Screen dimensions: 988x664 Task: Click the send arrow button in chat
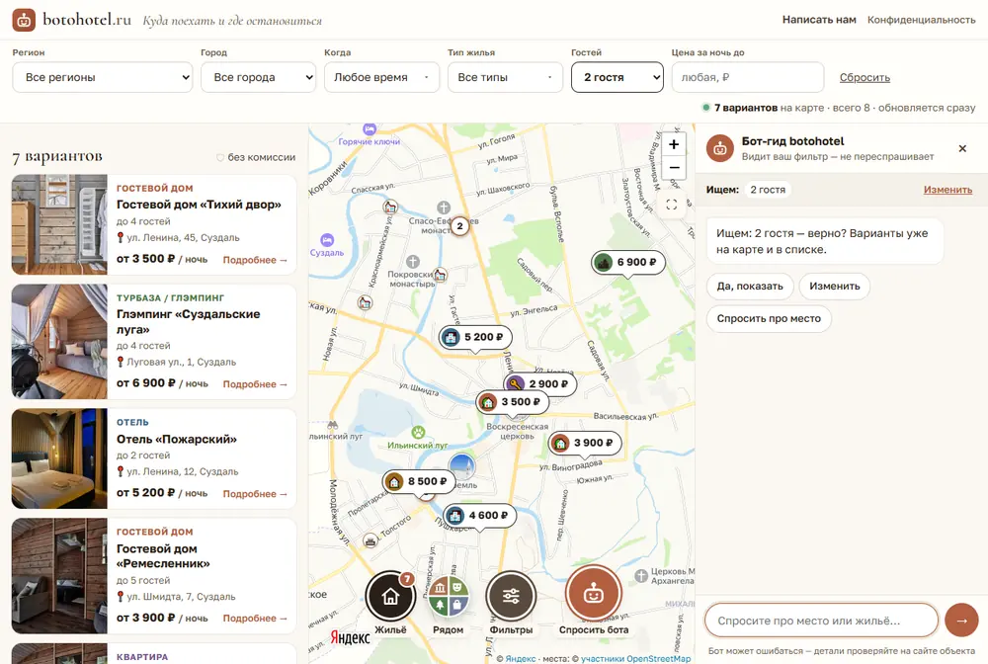(961, 621)
